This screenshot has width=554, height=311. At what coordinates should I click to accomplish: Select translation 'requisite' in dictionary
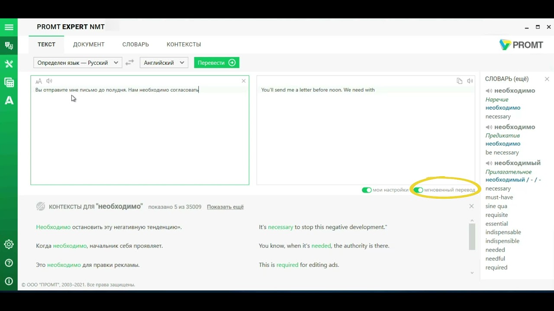point(497,215)
